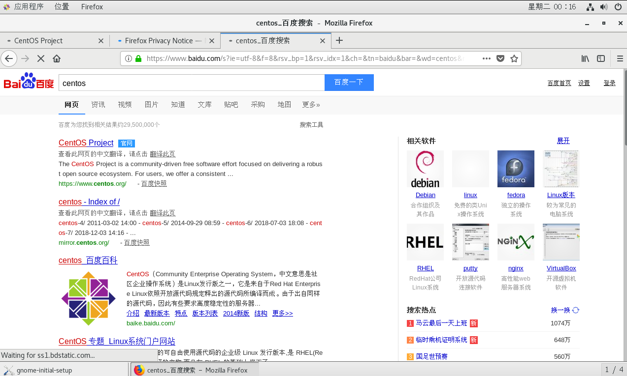
Task: Open the nginx logo thumbnail
Action: [516, 242]
